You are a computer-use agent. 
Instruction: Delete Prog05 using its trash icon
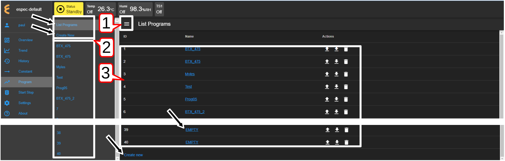(346, 99)
